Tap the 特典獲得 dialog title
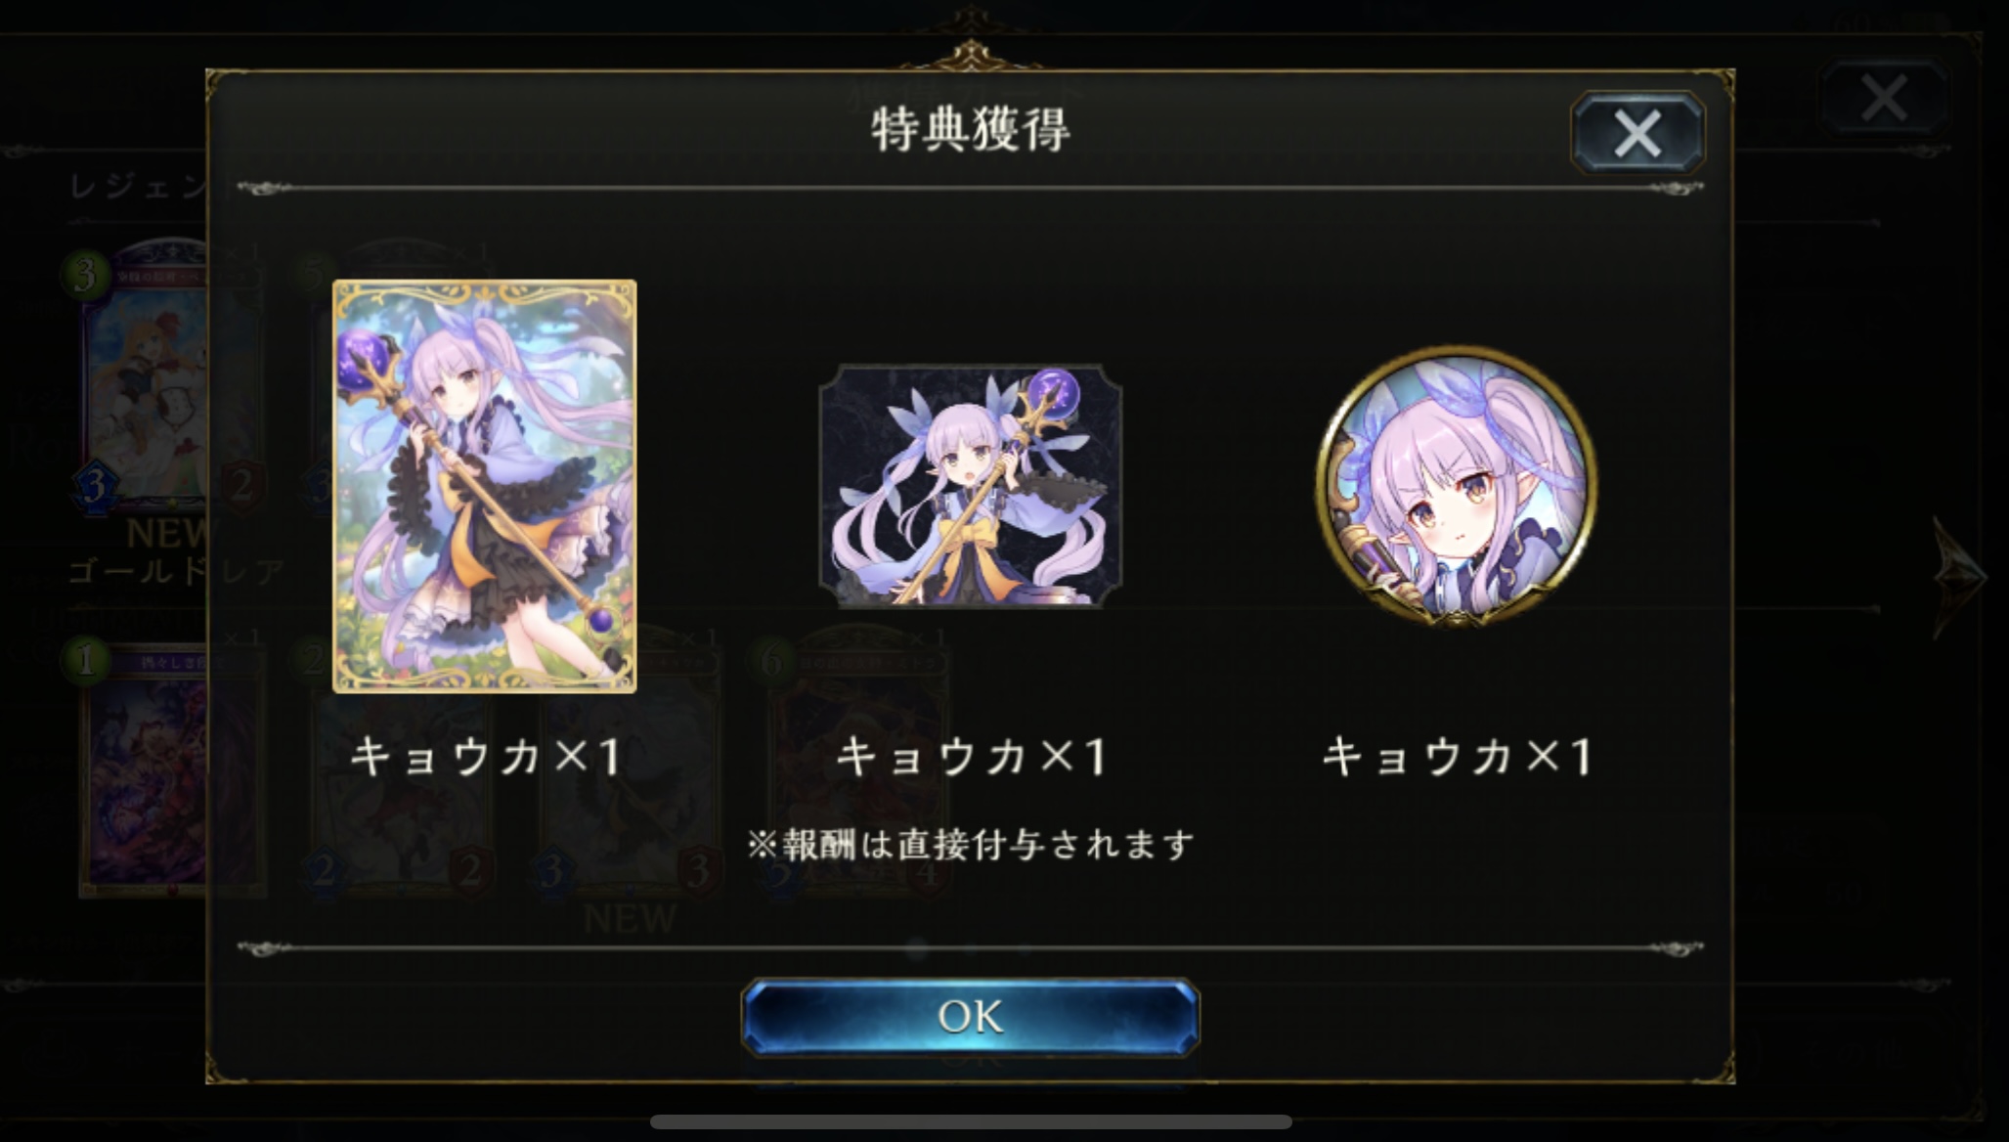Screen dimensions: 2009x1142 click(971, 130)
